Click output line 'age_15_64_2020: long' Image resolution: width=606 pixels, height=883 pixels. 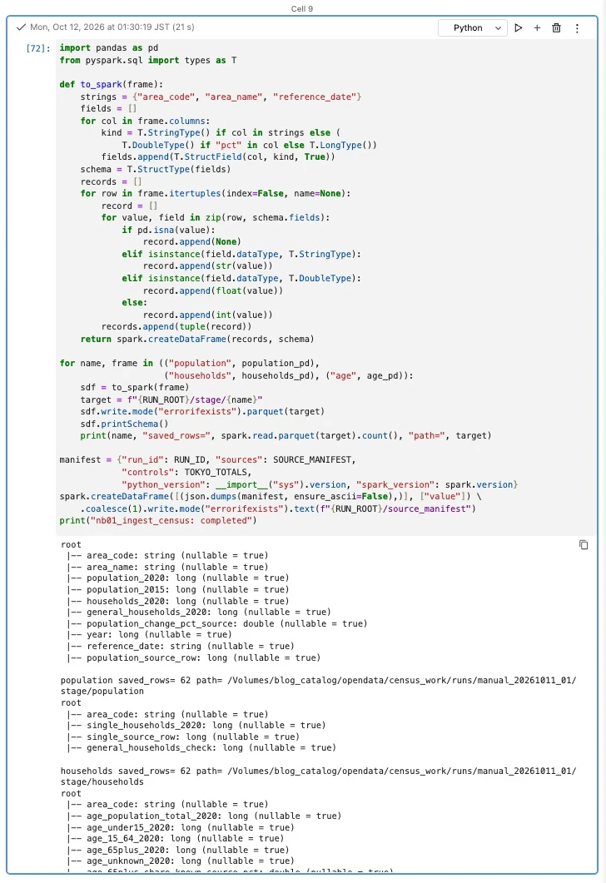pos(175,839)
